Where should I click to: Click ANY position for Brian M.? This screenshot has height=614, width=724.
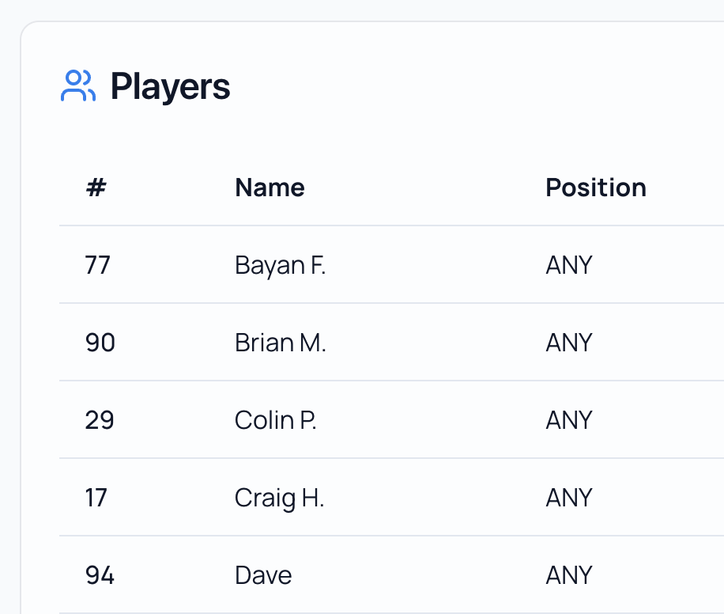568,343
